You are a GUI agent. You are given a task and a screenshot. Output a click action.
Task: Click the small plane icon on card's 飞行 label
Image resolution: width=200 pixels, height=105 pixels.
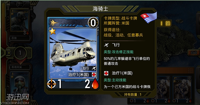[94, 68]
